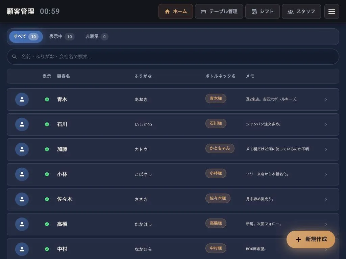Select the すべて filter tab
This screenshot has height=259, width=346.
point(26,36)
